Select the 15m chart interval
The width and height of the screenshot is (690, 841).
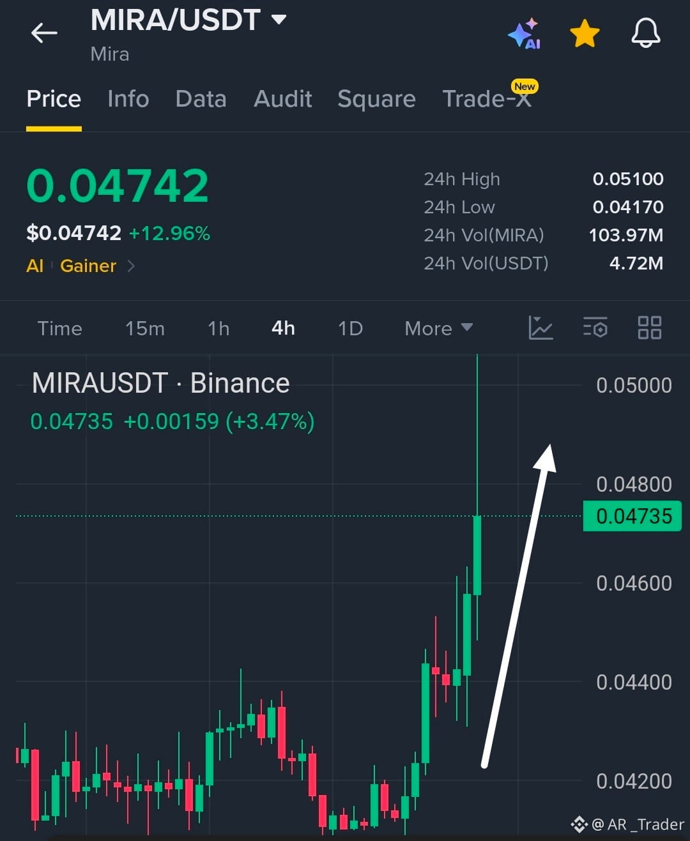click(x=145, y=328)
